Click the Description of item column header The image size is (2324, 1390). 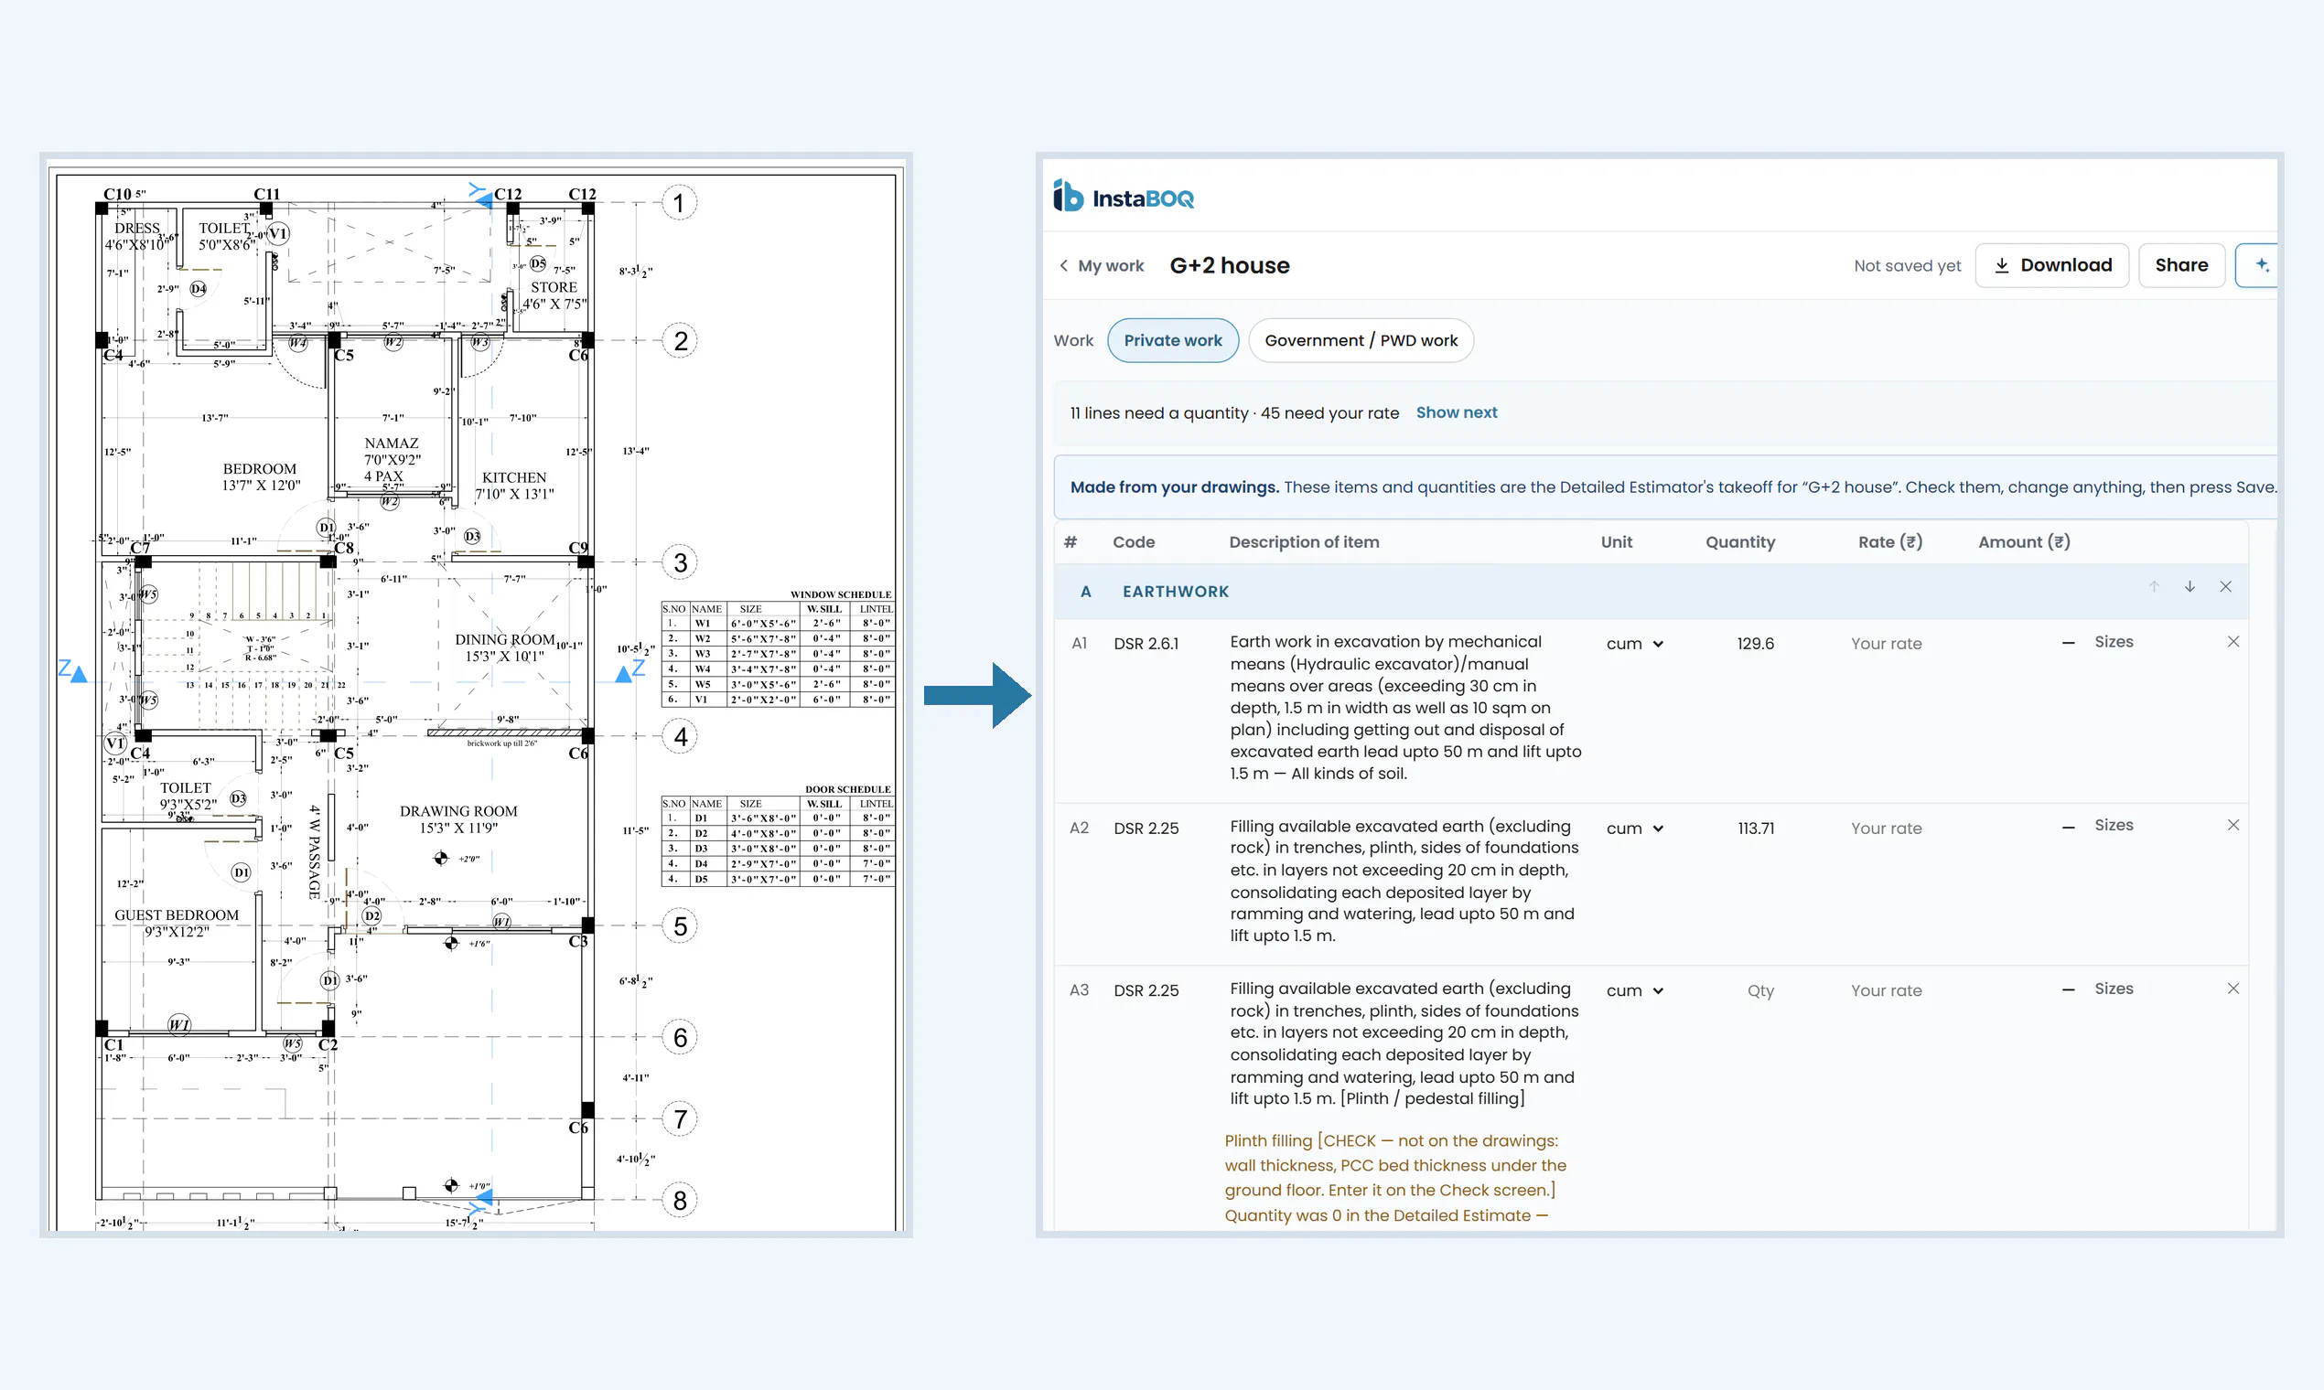tap(1304, 541)
